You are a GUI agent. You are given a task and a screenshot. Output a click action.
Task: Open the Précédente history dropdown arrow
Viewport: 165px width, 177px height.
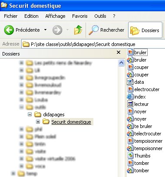tap(45, 30)
